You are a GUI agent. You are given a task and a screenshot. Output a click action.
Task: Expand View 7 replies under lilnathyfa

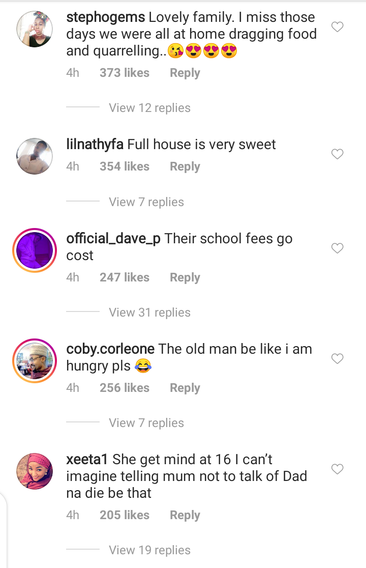point(146,202)
